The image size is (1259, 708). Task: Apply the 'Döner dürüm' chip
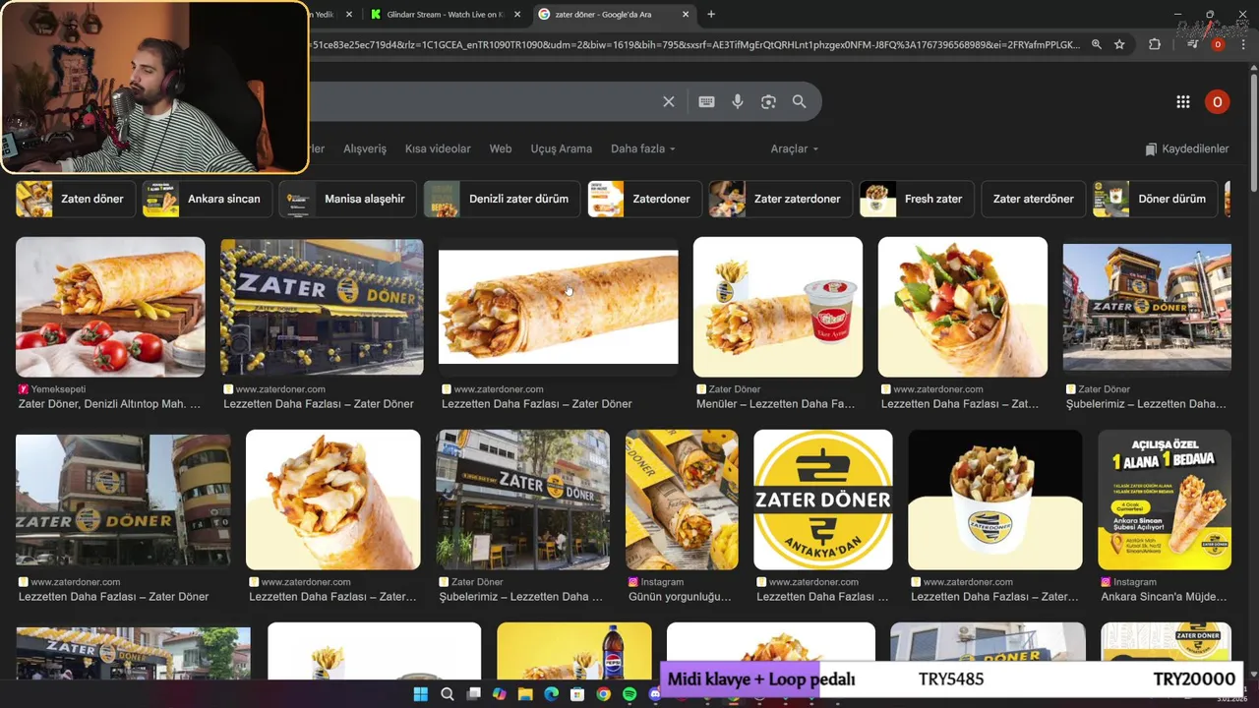(x=1155, y=199)
